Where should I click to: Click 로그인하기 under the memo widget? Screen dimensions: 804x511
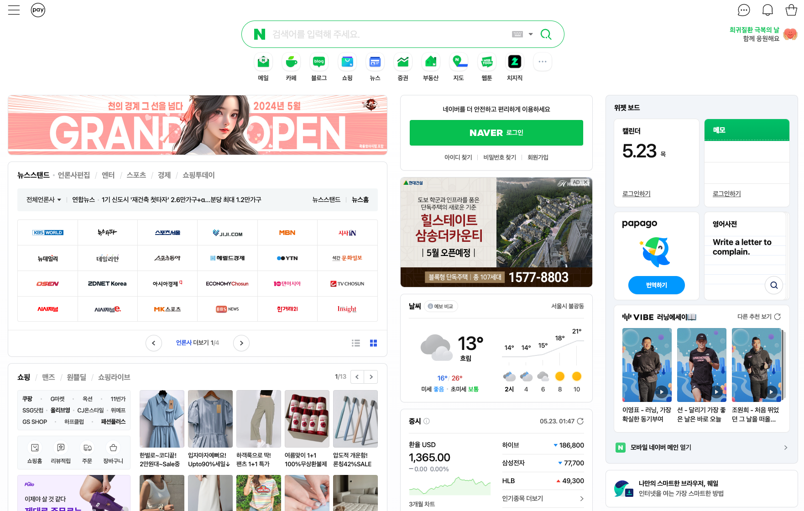[727, 194]
